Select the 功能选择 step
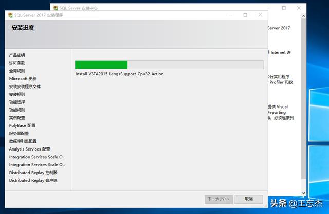Viewport: 329px width, 214px height. click(x=17, y=102)
